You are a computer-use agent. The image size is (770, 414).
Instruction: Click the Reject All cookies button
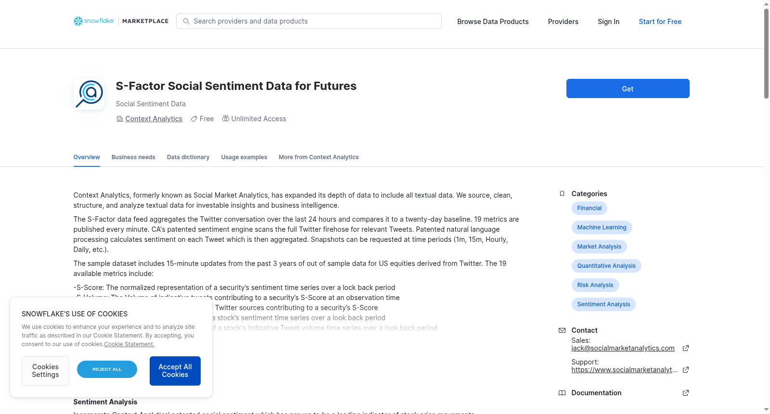point(107,369)
